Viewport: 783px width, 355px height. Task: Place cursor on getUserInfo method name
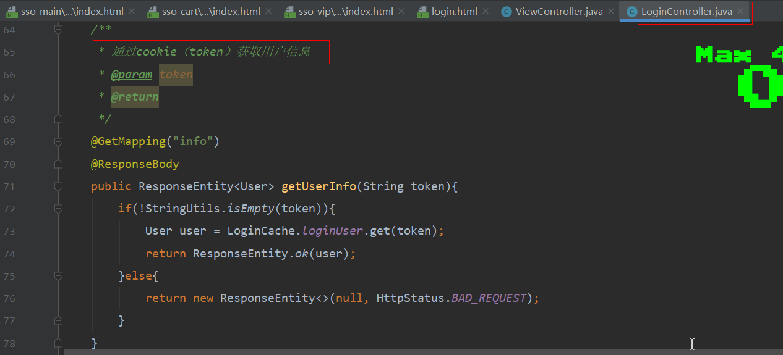click(x=319, y=186)
